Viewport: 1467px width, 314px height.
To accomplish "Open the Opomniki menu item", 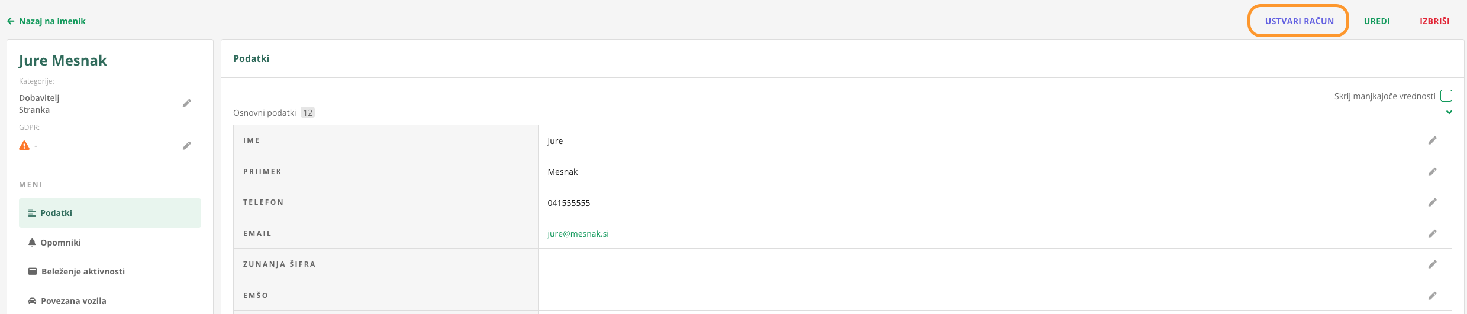I will [60, 243].
